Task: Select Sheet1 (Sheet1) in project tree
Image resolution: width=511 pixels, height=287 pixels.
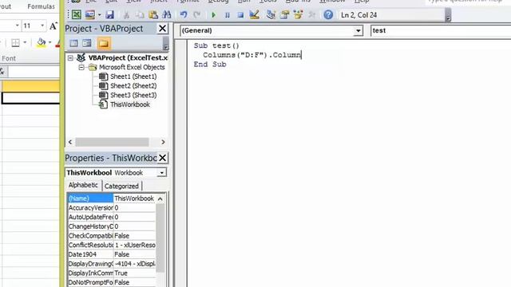Action: click(x=133, y=77)
